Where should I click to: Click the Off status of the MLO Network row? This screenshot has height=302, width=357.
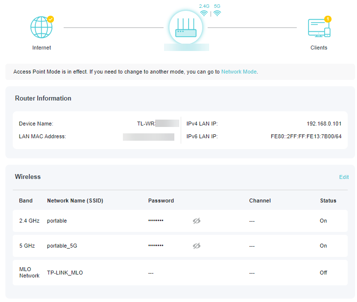click(323, 273)
